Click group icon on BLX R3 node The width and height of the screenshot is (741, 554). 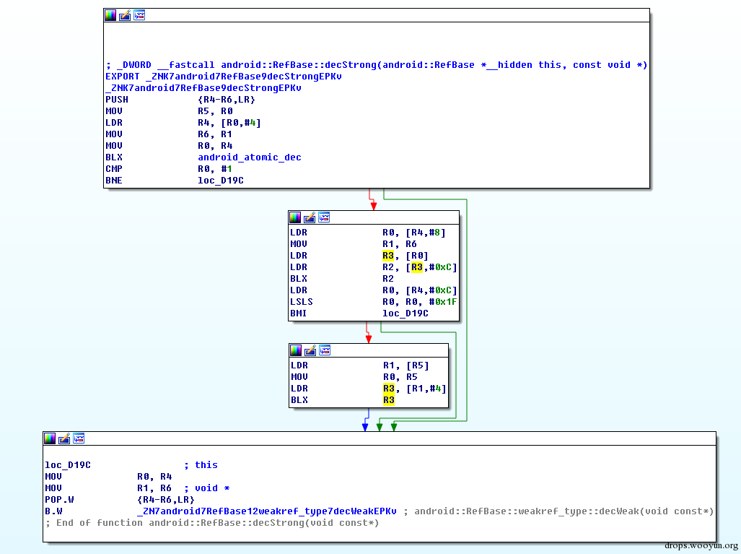pos(325,350)
